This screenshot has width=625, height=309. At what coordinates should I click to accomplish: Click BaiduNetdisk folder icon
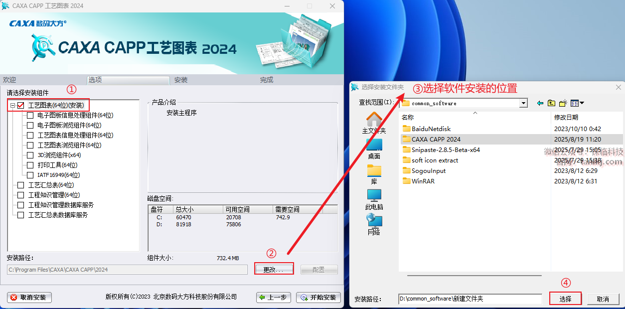coord(406,129)
